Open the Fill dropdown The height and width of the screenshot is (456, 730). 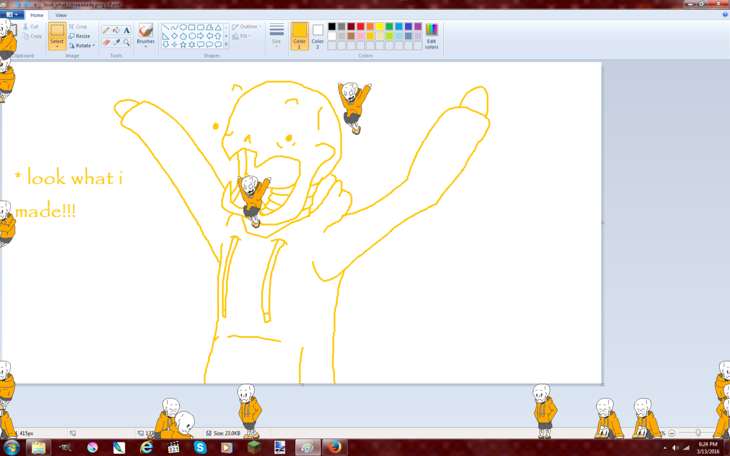pyautogui.click(x=242, y=36)
